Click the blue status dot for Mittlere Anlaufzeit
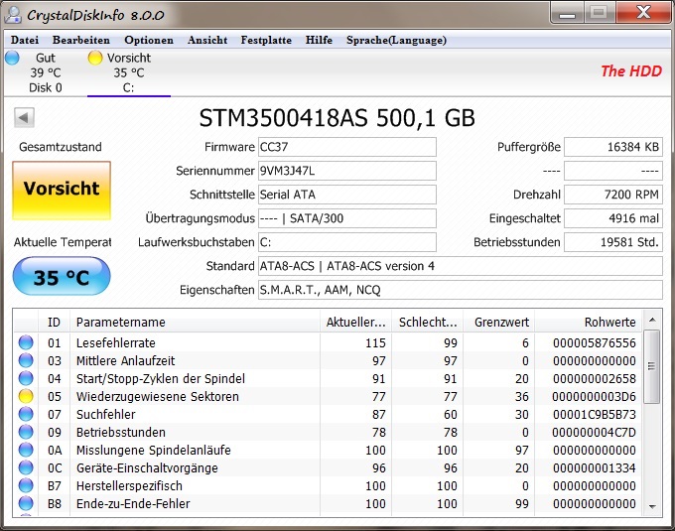The image size is (675, 531). click(x=26, y=360)
